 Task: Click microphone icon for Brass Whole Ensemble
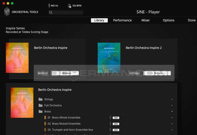(110, 117)
